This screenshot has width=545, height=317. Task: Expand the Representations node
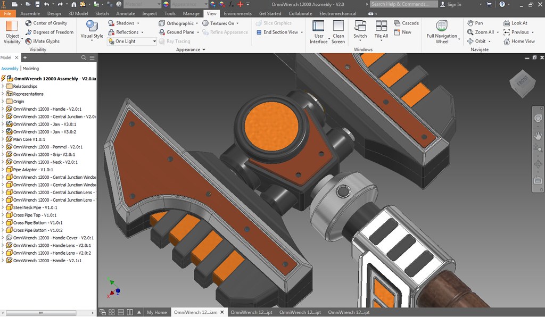(3, 94)
